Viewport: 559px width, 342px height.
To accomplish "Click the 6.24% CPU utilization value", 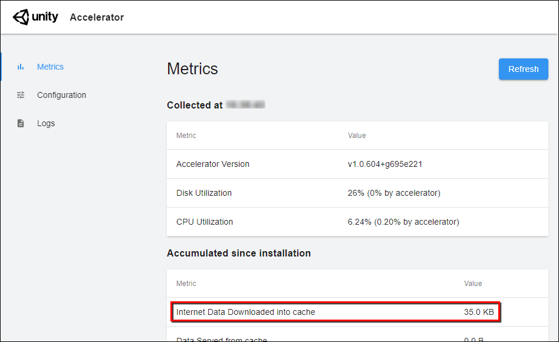I will coord(403,222).
